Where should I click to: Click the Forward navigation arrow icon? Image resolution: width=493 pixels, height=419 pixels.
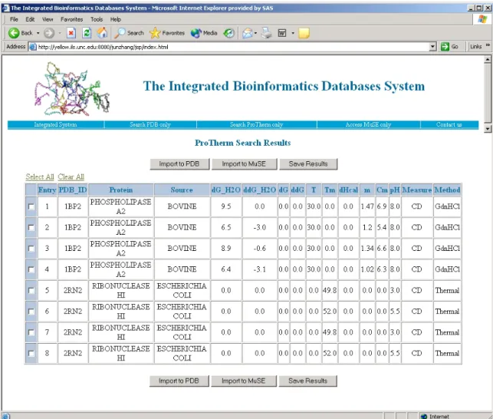[49, 33]
